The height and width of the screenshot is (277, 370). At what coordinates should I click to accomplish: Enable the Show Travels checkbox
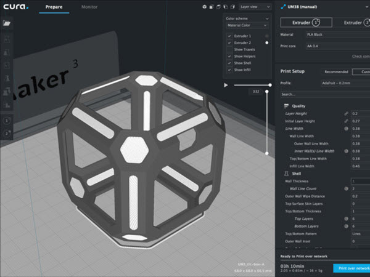point(229,50)
